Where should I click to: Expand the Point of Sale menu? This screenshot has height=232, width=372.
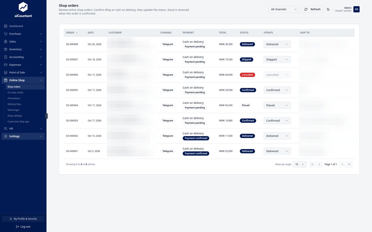23,72
